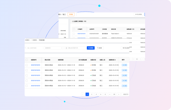
Task: Click the ellipsis to jump more pages
Action: (x=110, y=94)
